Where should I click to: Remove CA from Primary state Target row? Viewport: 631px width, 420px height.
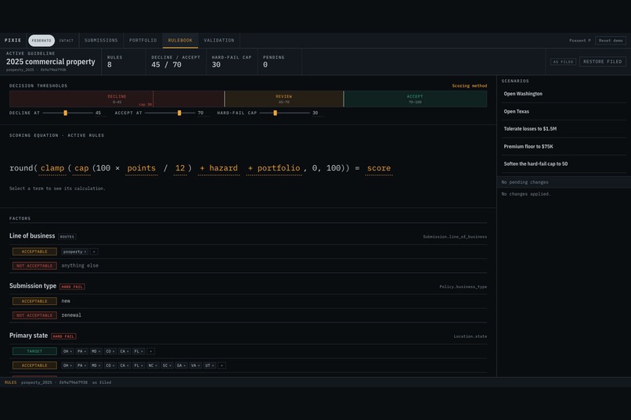click(x=128, y=351)
